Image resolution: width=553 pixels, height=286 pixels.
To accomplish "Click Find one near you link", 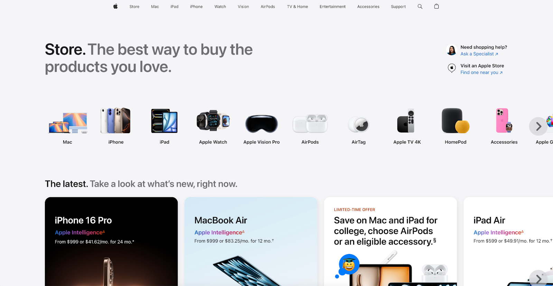I will tap(481, 72).
